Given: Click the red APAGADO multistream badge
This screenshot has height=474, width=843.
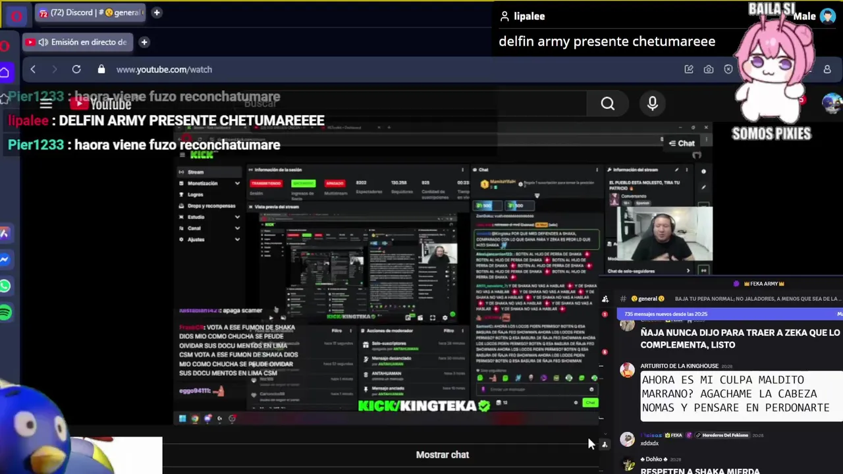Looking at the screenshot, I should pyautogui.click(x=335, y=183).
